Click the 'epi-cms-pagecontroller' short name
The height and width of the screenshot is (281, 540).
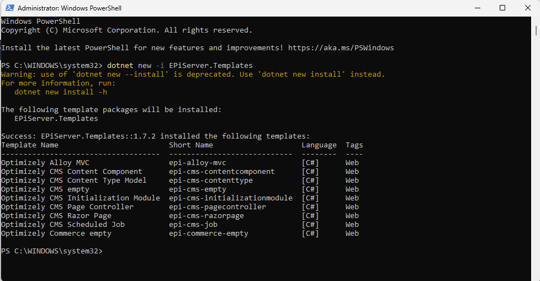coord(218,207)
